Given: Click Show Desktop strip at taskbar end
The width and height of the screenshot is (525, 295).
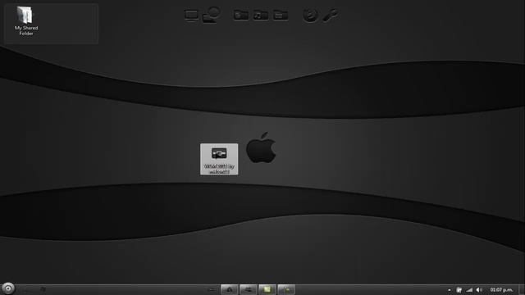Looking at the screenshot, I should [522, 289].
